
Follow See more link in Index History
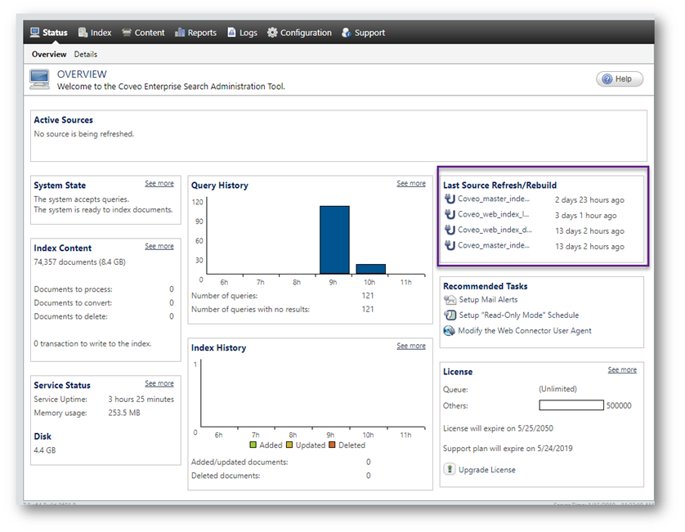[x=411, y=346]
